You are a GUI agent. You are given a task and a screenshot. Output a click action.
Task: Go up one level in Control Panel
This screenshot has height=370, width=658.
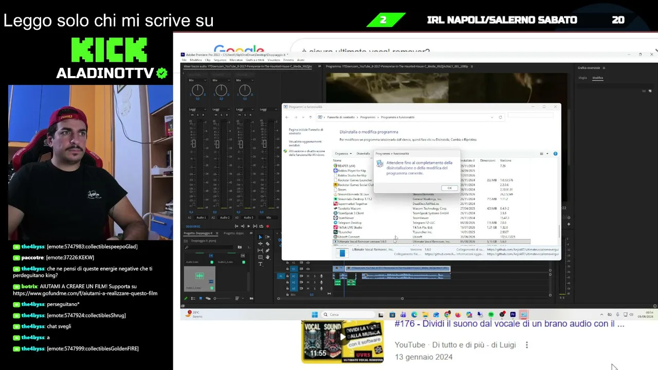pyautogui.click(x=310, y=117)
